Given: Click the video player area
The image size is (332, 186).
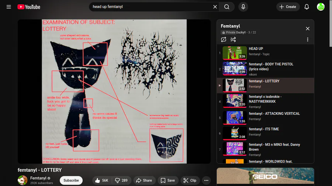Looking at the screenshot, I should 114,92.
